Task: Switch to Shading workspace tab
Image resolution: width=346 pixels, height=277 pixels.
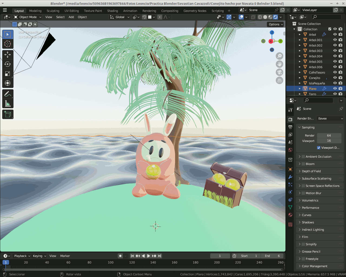Action: pyautogui.click(x=112, y=11)
